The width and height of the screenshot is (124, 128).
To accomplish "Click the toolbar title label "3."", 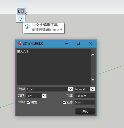I will [x=19, y=11].
